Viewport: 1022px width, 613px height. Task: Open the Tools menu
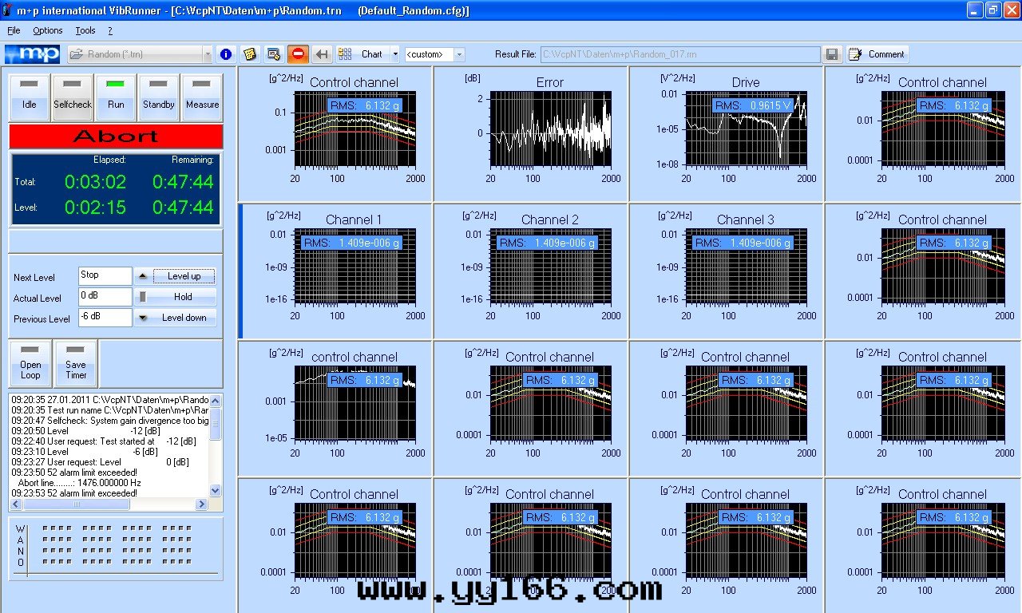pyautogui.click(x=85, y=30)
